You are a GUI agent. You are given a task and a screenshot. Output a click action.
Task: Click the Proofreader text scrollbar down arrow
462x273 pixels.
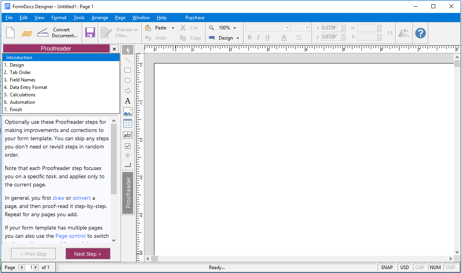[x=114, y=240]
